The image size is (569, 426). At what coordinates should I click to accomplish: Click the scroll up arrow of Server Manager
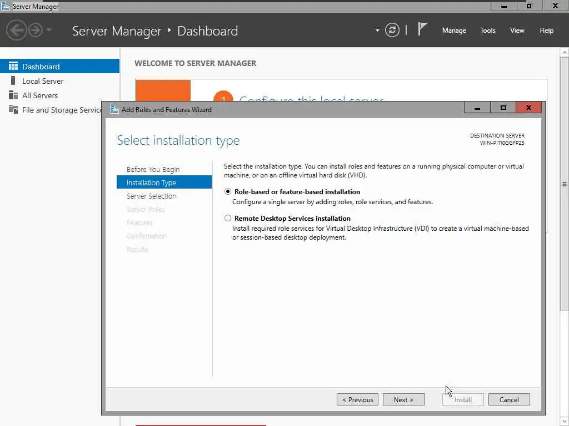pyautogui.click(x=565, y=53)
